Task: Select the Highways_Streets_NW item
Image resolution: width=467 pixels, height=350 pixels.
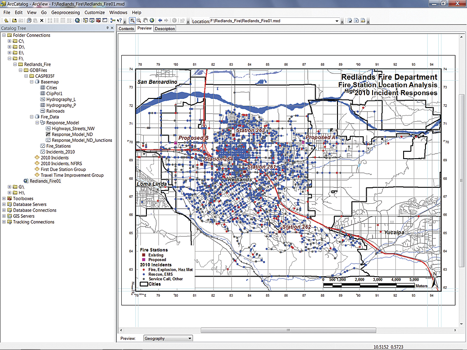Action: click(x=73, y=129)
